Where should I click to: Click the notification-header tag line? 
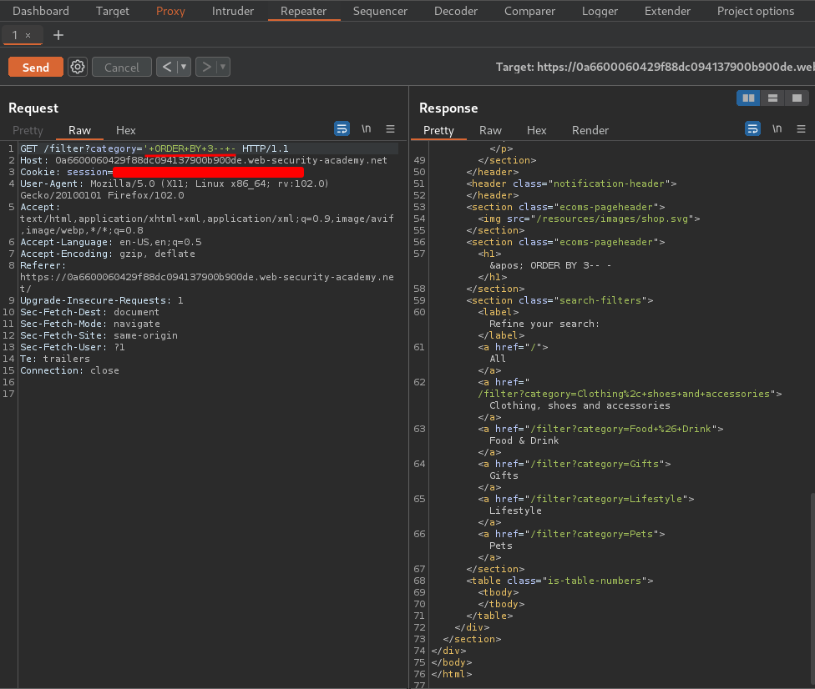pyautogui.click(x=571, y=184)
